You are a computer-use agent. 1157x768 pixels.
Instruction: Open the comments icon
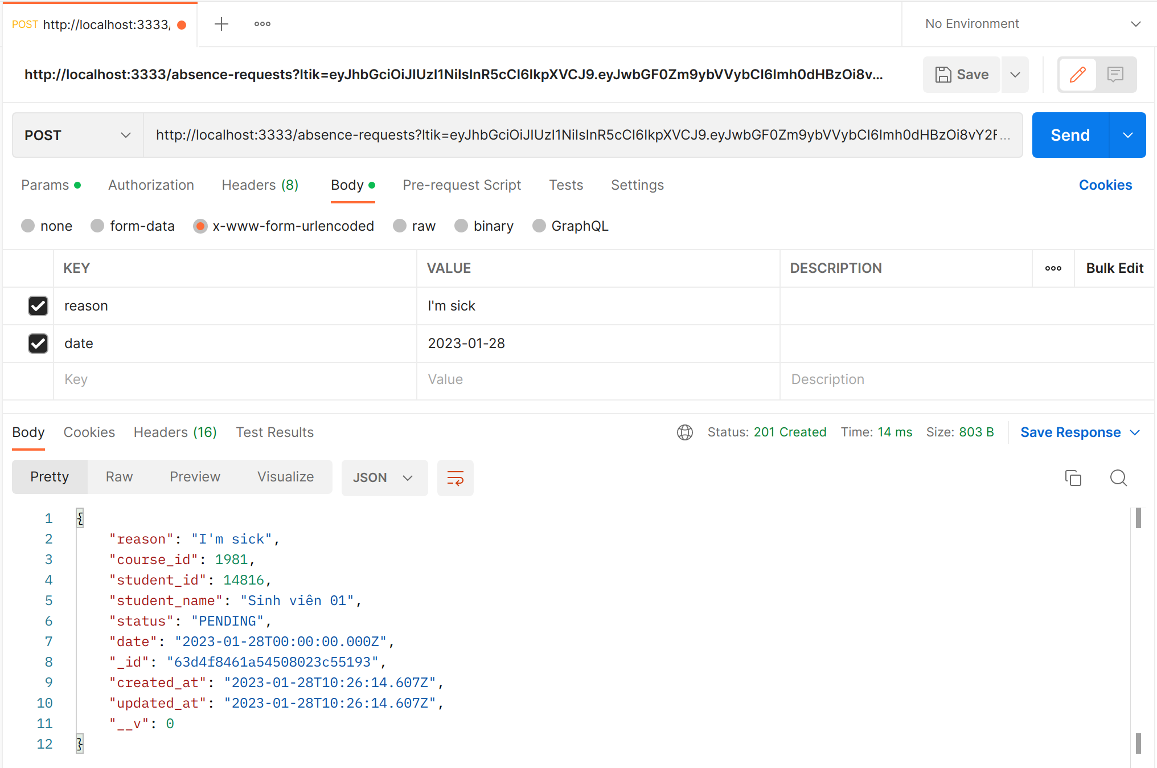[x=1115, y=74]
